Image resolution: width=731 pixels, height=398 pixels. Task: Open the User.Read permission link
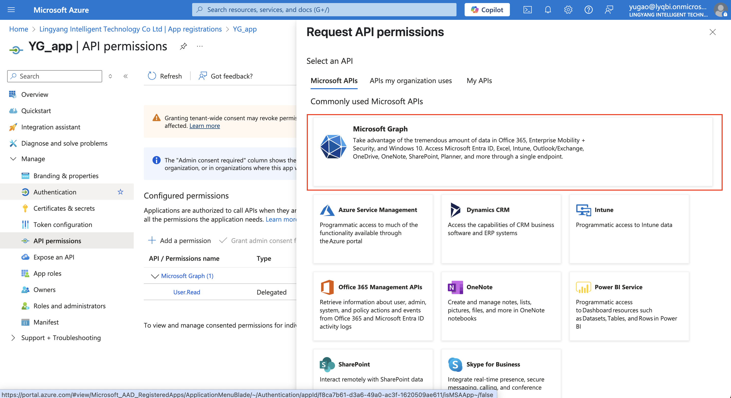[187, 292]
